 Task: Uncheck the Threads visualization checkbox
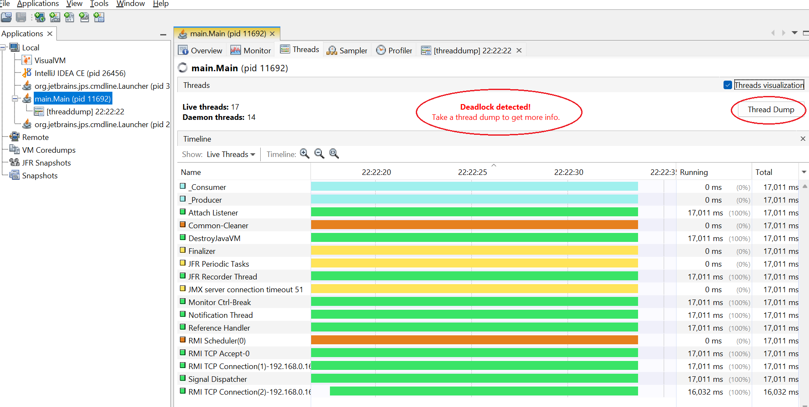[x=727, y=85]
